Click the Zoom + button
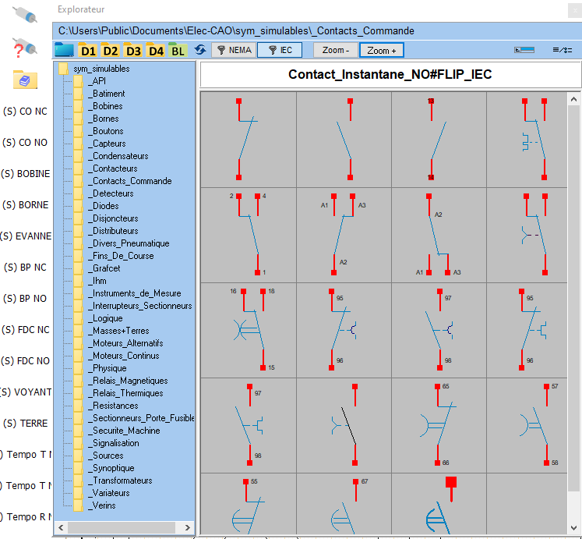 tap(382, 50)
